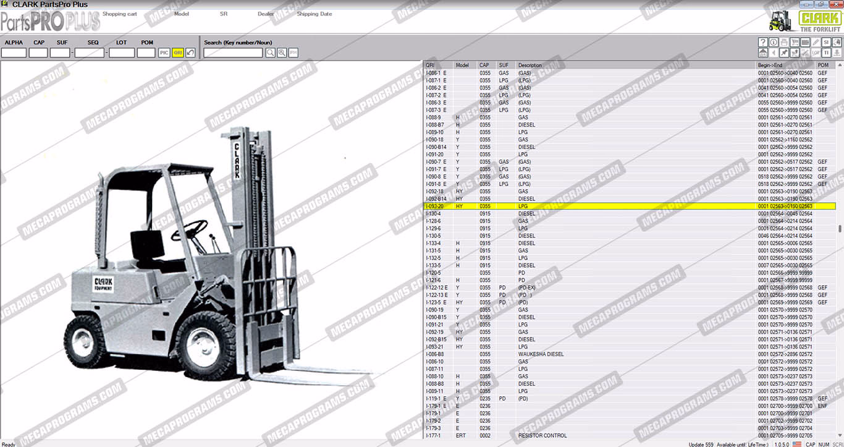Click the vertical scrollbar thumb in list
Screen dimensions: 844x447
click(840, 228)
